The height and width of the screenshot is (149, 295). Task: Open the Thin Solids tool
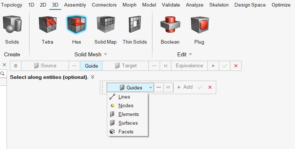(135, 30)
